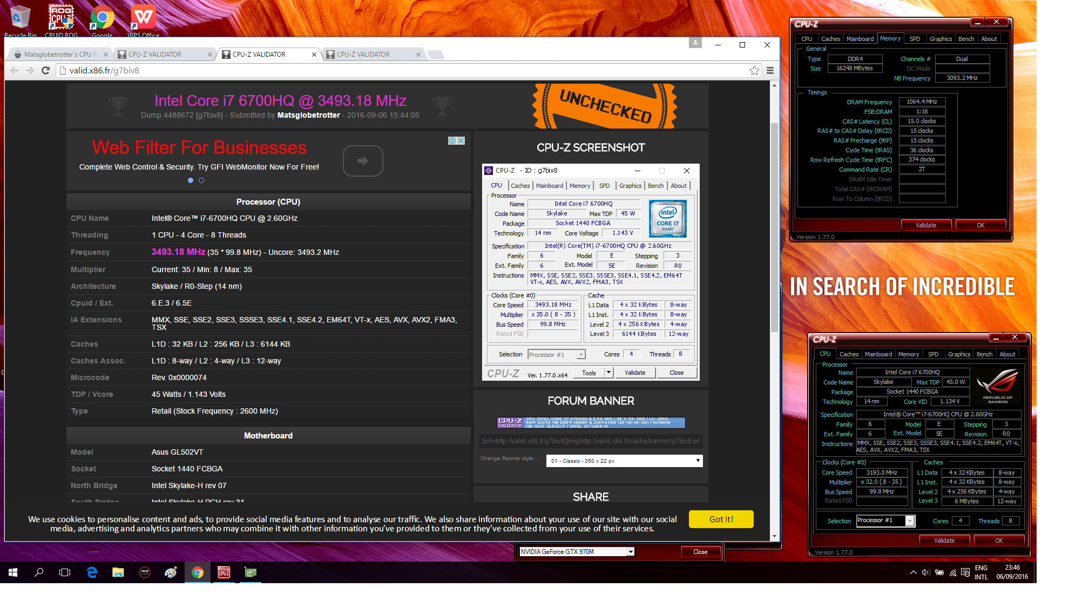Open About tab in upper CPU-Z memory window

click(x=989, y=39)
